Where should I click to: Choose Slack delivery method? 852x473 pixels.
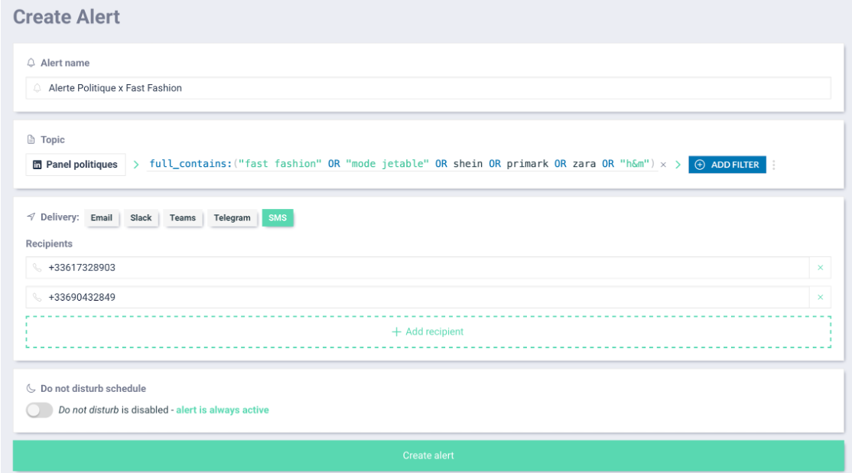click(x=141, y=217)
